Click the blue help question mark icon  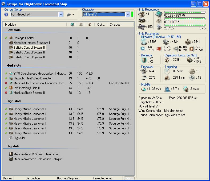click(6, 14)
